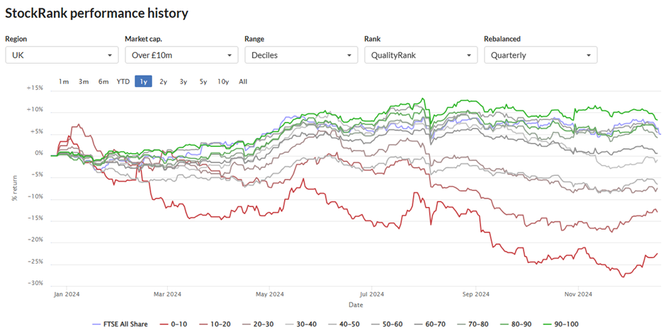The height and width of the screenshot is (335, 666).
Task: Switch chart to 2y range
Action: click(x=163, y=81)
